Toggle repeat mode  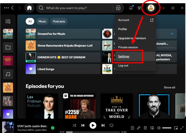(111, 125)
